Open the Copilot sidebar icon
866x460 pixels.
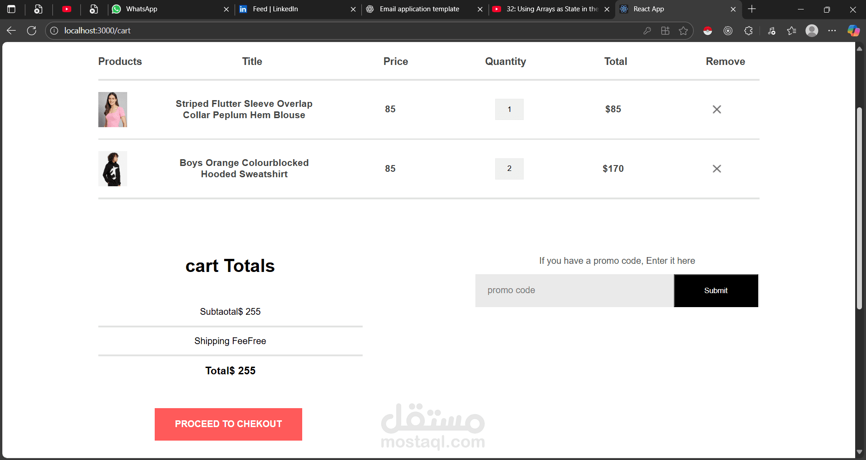[853, 31]
